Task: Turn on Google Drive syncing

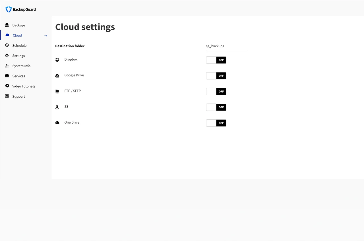Action: 216,76
